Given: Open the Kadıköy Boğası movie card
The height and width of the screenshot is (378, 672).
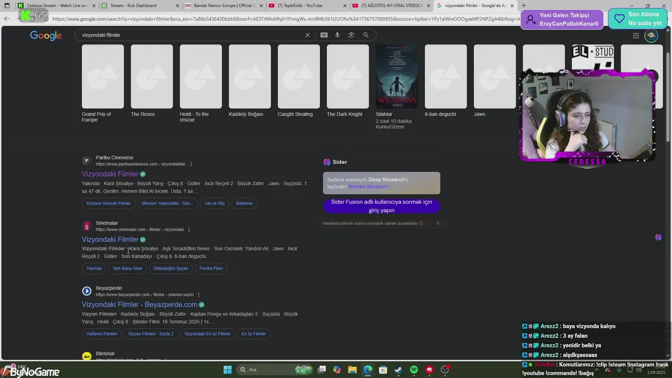Looking at the screenshot, I should click(x=250, y=81).
